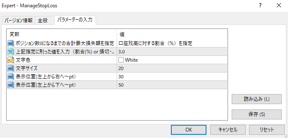Switch to the 全般 tab
The image size is (288, 139).
(42, 20)
